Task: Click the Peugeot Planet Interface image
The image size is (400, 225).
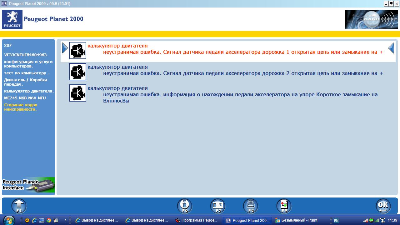Action: coord(28,185)
